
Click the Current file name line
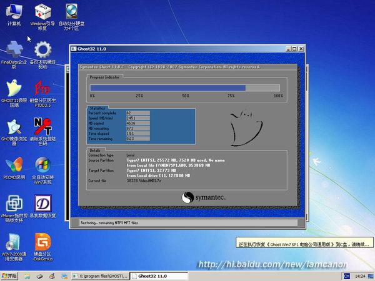(x=144, y=181)
